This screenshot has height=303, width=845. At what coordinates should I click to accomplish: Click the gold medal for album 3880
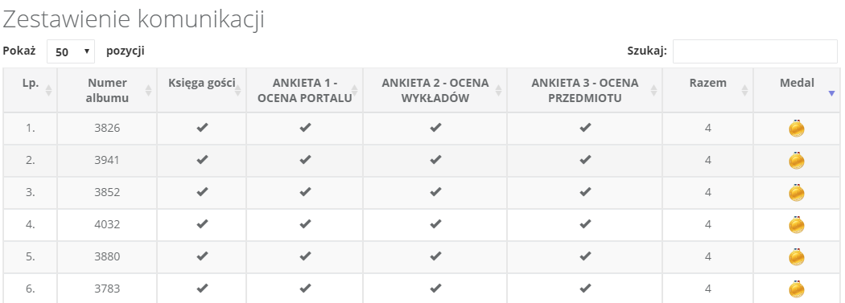(796, 256)
